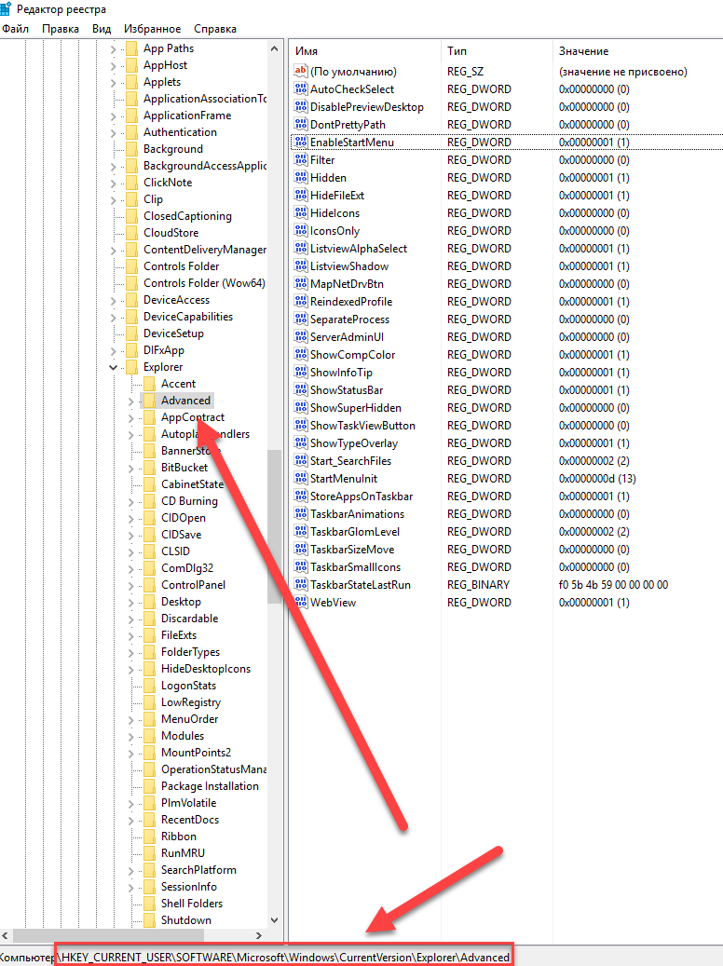723x966 pixels.
Task: Collapse the Explorer tree node
Action: tap(113, 368)
